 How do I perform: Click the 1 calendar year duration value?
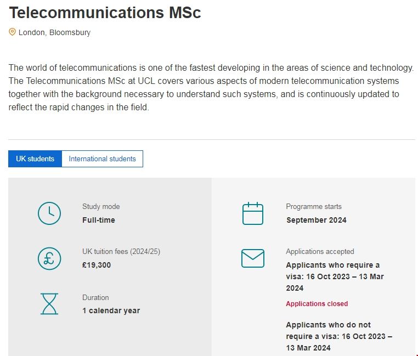[111, 310]
